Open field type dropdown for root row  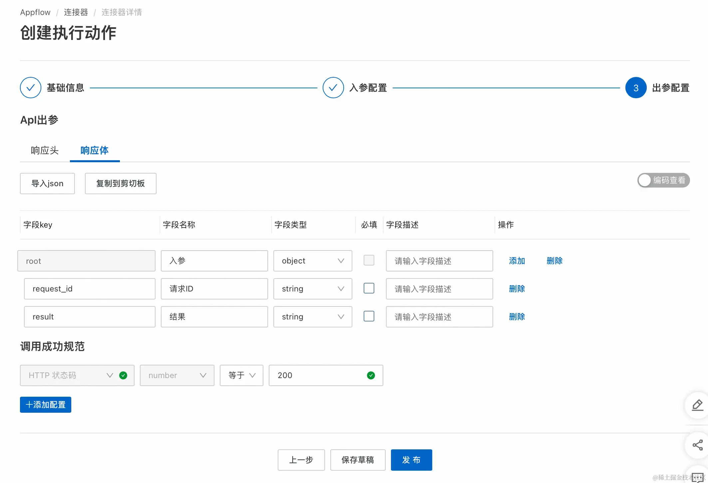coord(312,261)
